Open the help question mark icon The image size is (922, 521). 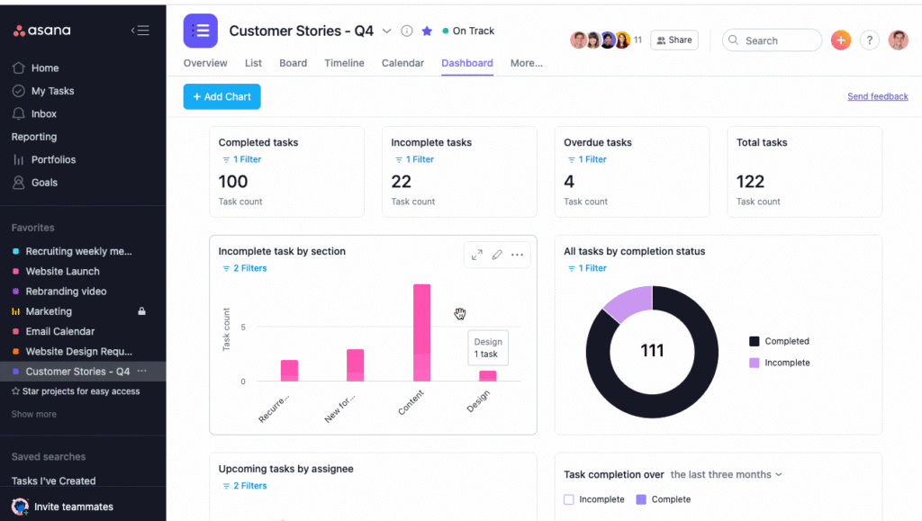(869, 40)
